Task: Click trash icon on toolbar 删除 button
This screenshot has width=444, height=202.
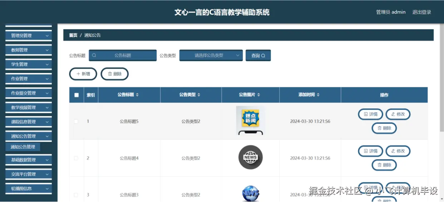Action: 110,74
